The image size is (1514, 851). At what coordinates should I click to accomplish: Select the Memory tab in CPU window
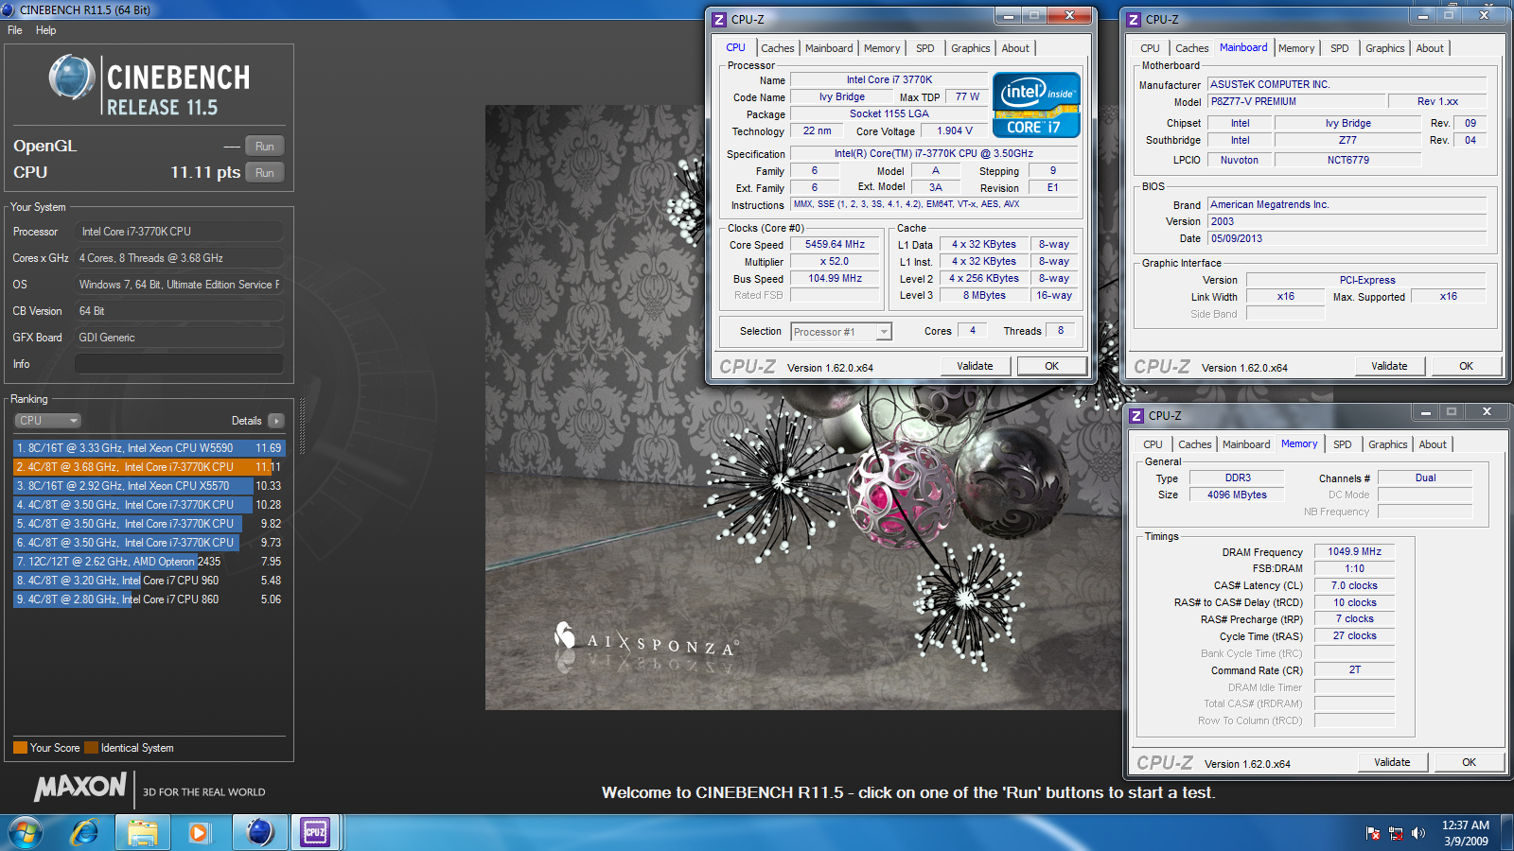882,48
